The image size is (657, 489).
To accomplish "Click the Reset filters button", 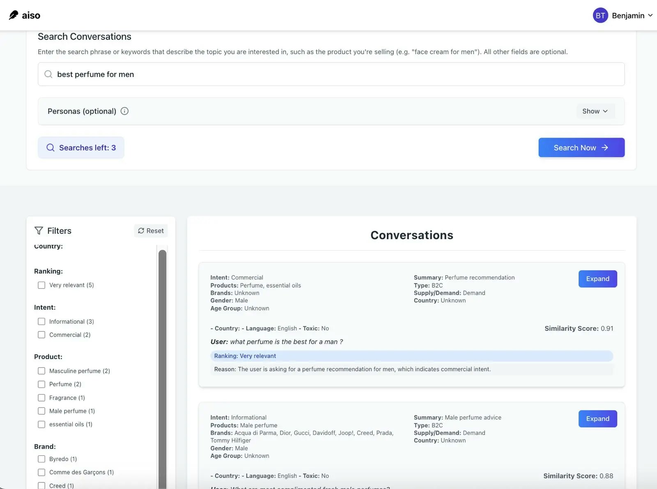I will tap(151, 231).
